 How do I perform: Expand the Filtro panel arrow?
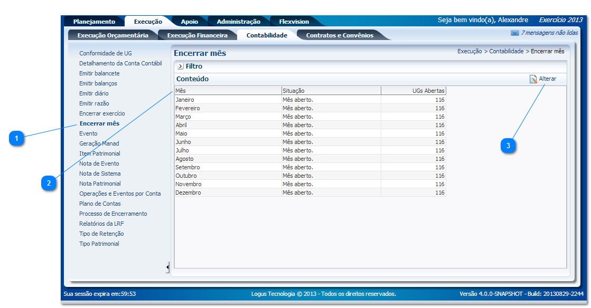(180, 66)
